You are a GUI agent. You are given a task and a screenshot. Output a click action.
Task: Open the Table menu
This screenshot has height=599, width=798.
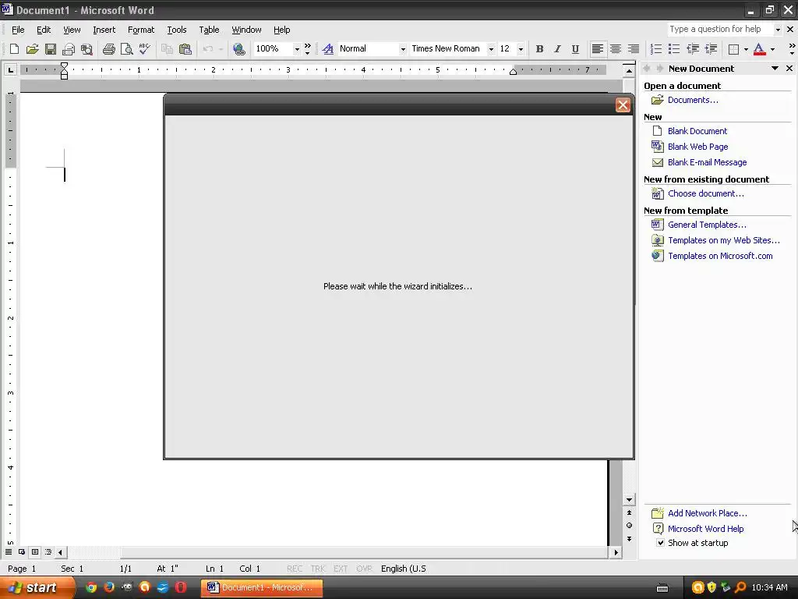(209, 30)
